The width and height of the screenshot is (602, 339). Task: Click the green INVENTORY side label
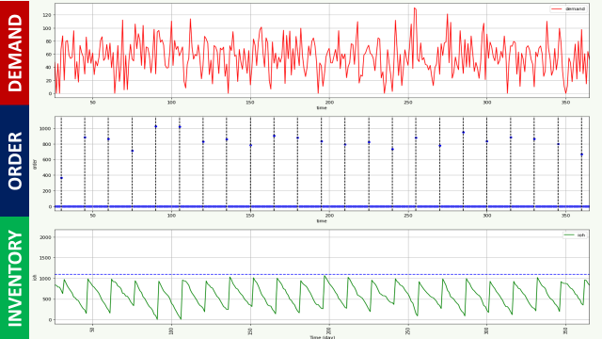tap(14, 278)
